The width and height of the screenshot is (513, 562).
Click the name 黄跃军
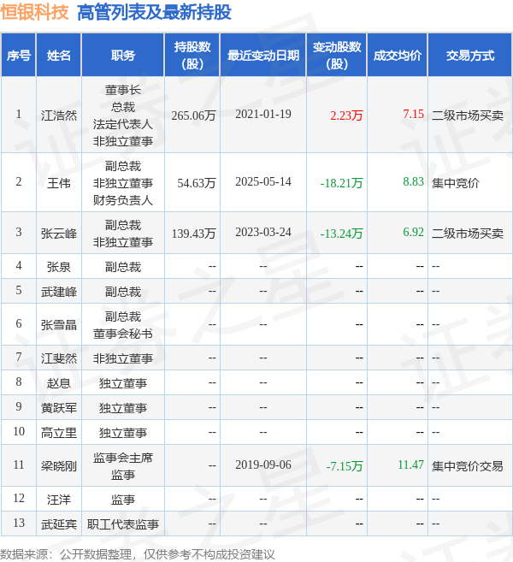59,408
